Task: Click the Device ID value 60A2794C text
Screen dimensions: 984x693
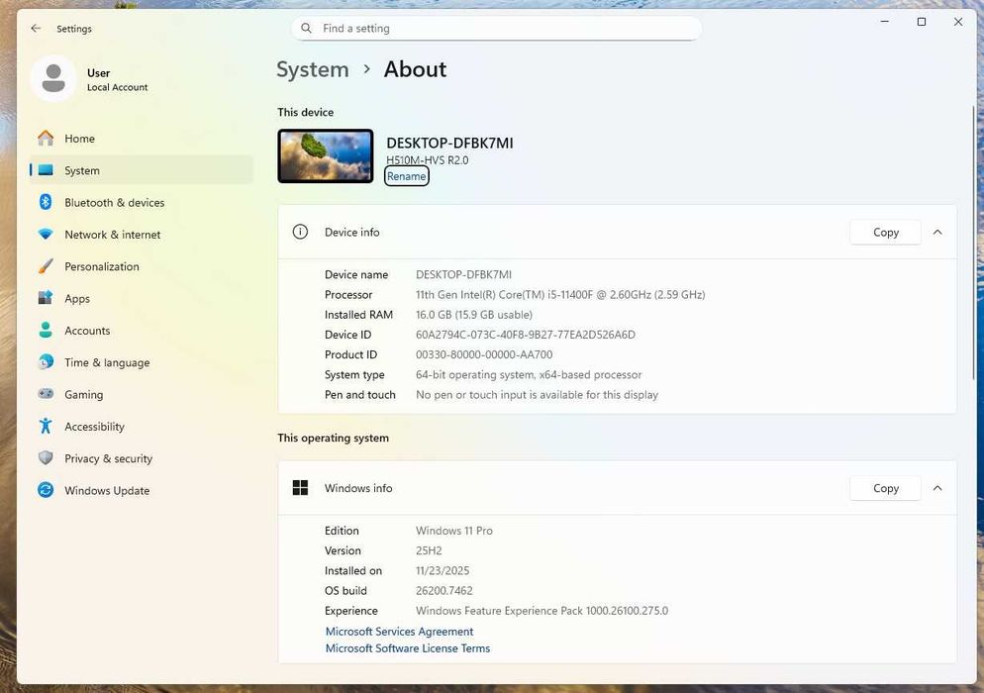Action: [x=526, y=335]
